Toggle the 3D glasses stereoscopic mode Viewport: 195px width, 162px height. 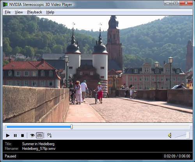39,135
